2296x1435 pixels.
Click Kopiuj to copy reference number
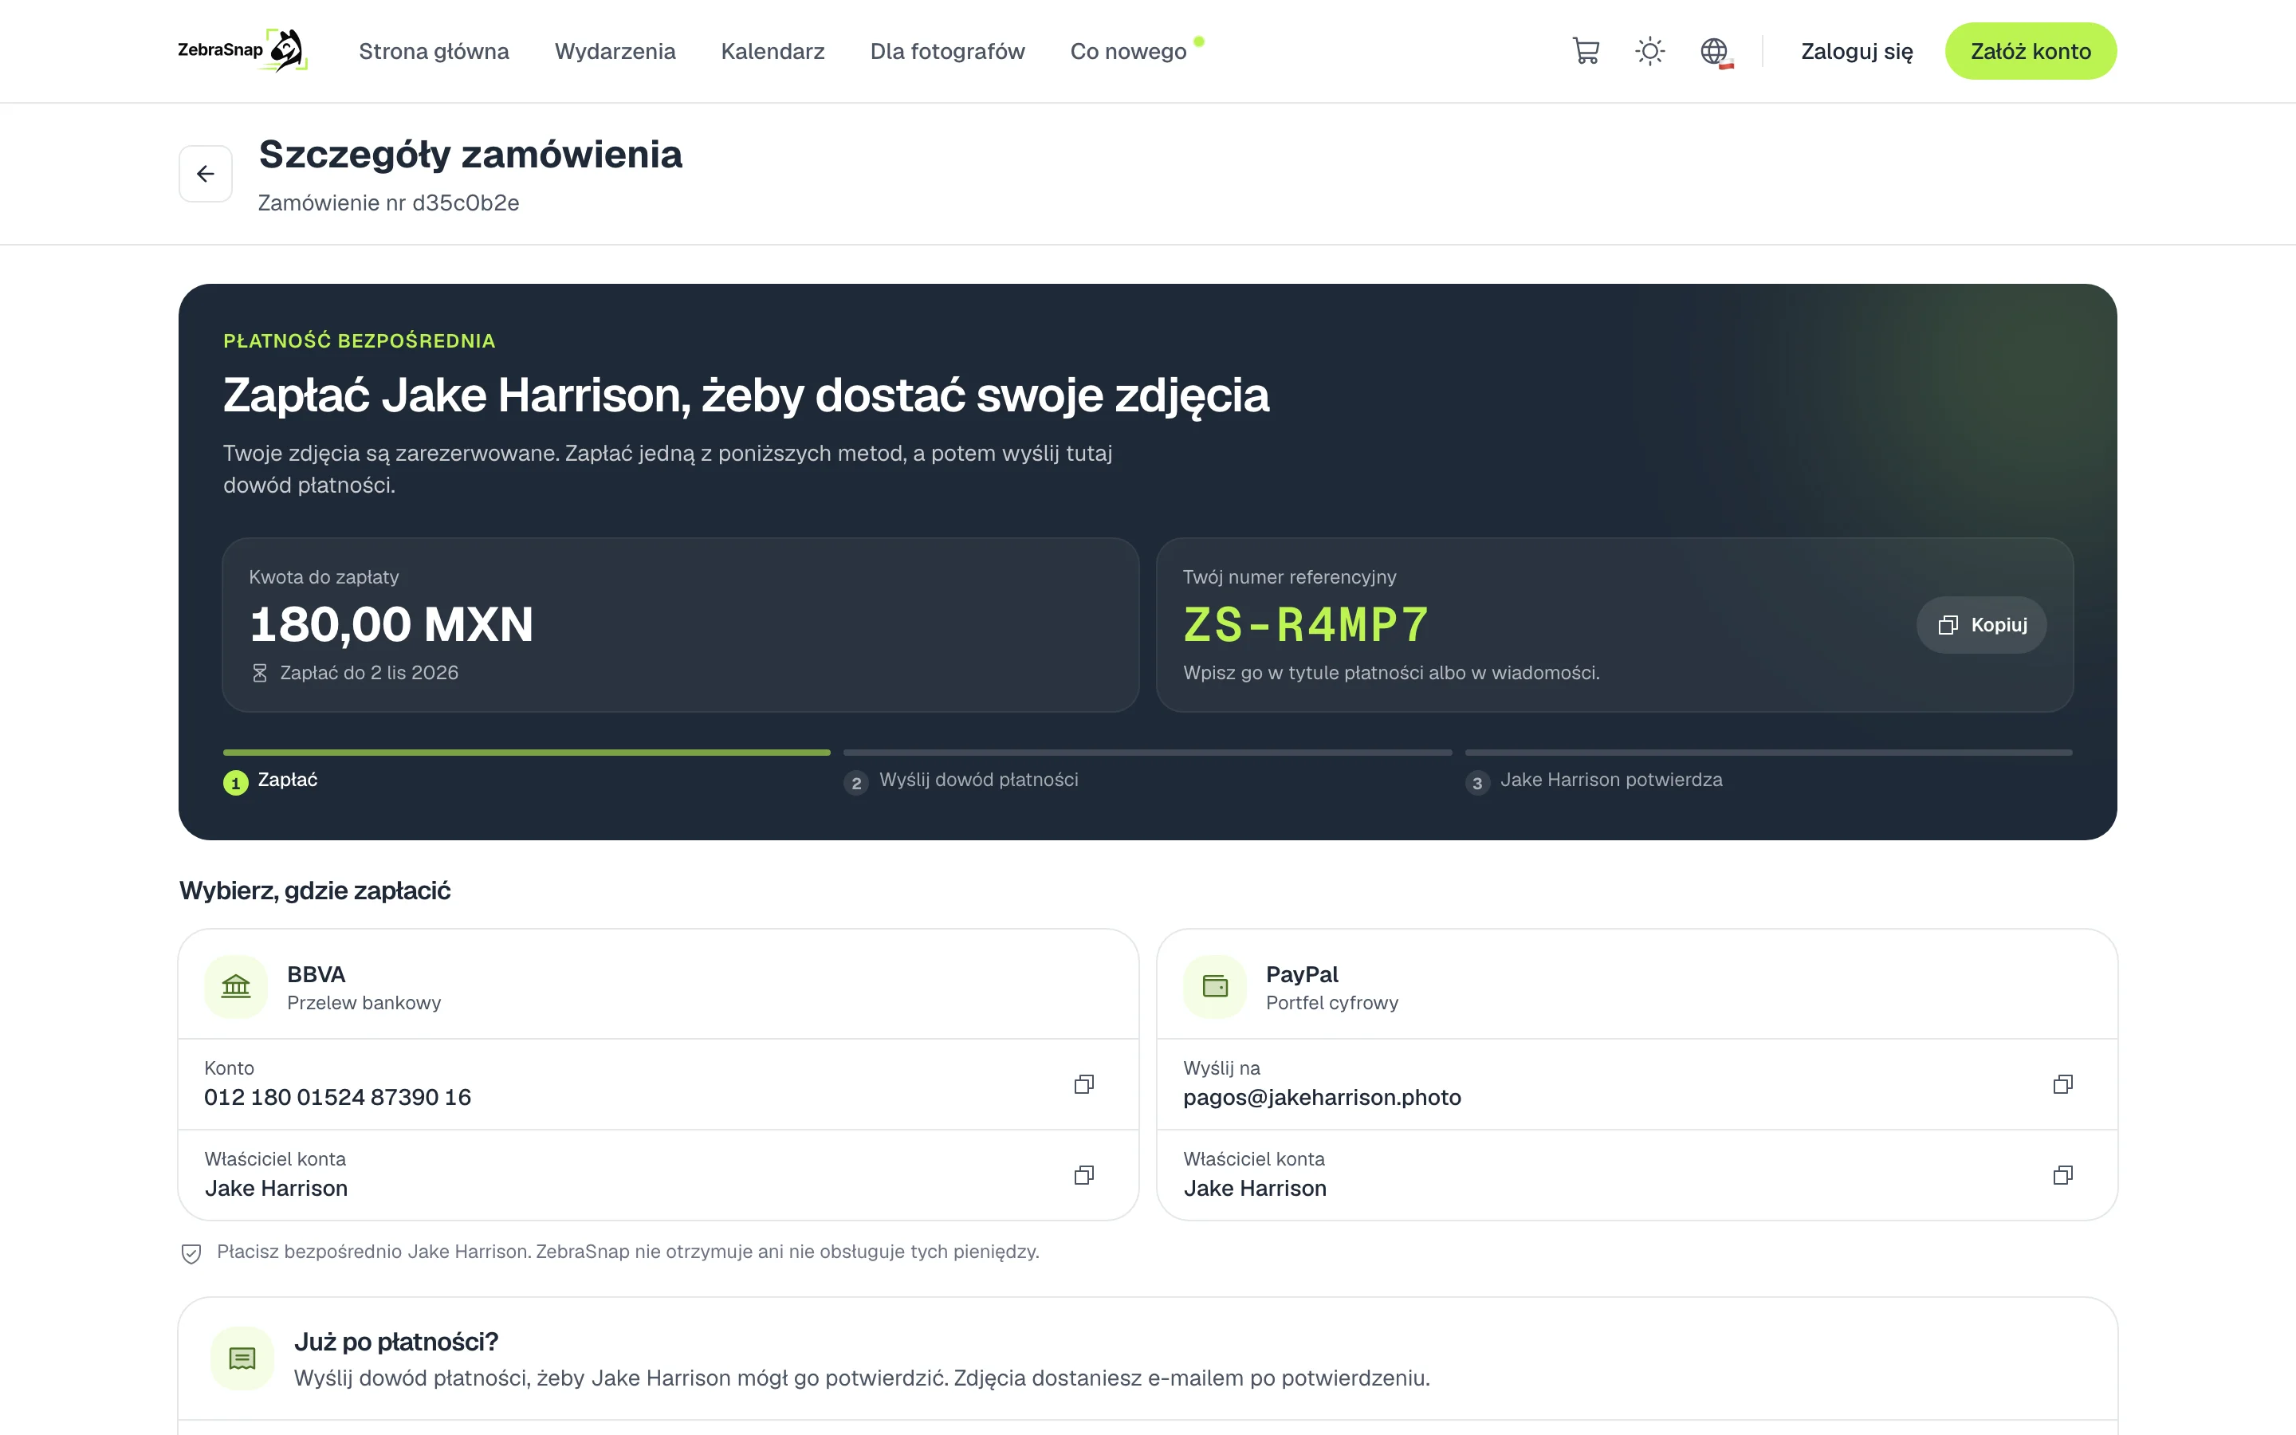click(x=1981, y=624)
